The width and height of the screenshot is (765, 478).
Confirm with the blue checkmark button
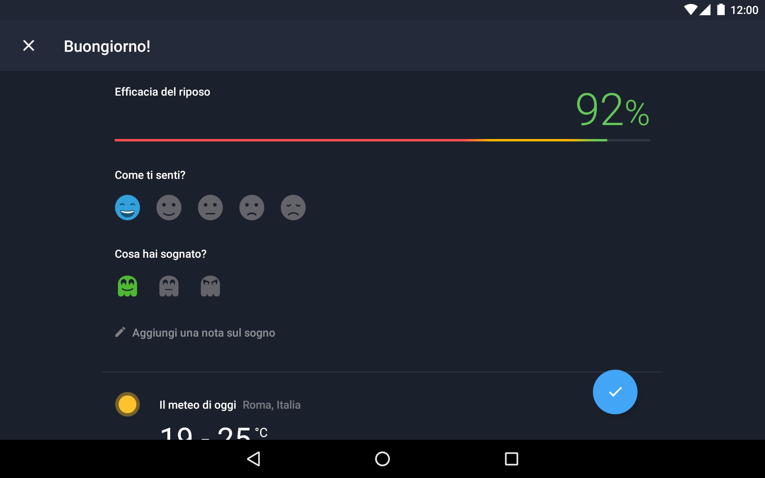(615, 392)
